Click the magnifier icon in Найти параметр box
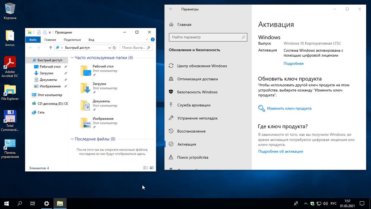 coord(244,37)
